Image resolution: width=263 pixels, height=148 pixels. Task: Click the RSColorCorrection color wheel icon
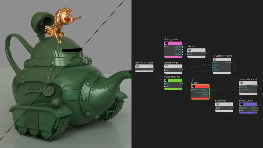(x=215, y=59)
